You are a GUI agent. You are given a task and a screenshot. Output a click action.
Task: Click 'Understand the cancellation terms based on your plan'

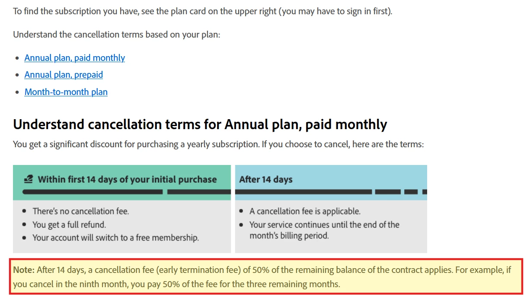(x=117, y=34)
